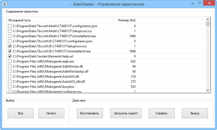The image size is (217, 130).
Task: Open the Справка help button
Action: coord(161,113)
